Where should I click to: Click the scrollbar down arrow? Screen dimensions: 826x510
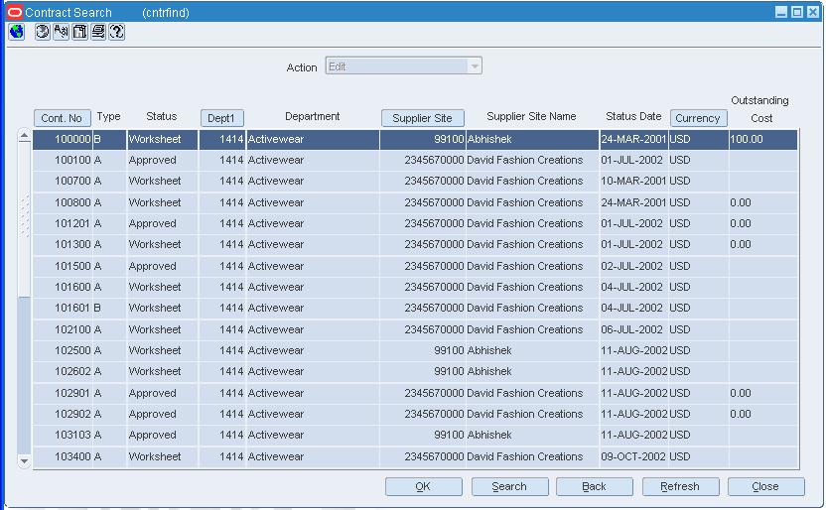coord(24,461)
